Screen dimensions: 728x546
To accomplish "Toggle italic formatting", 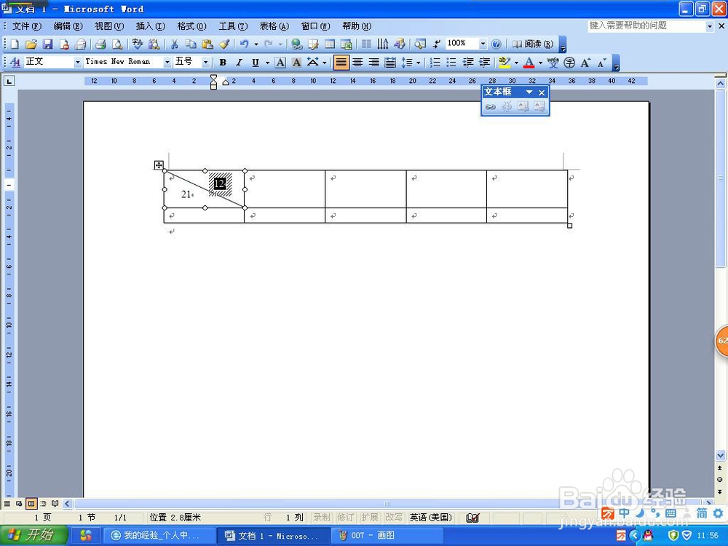I will [x=239, y=62].
